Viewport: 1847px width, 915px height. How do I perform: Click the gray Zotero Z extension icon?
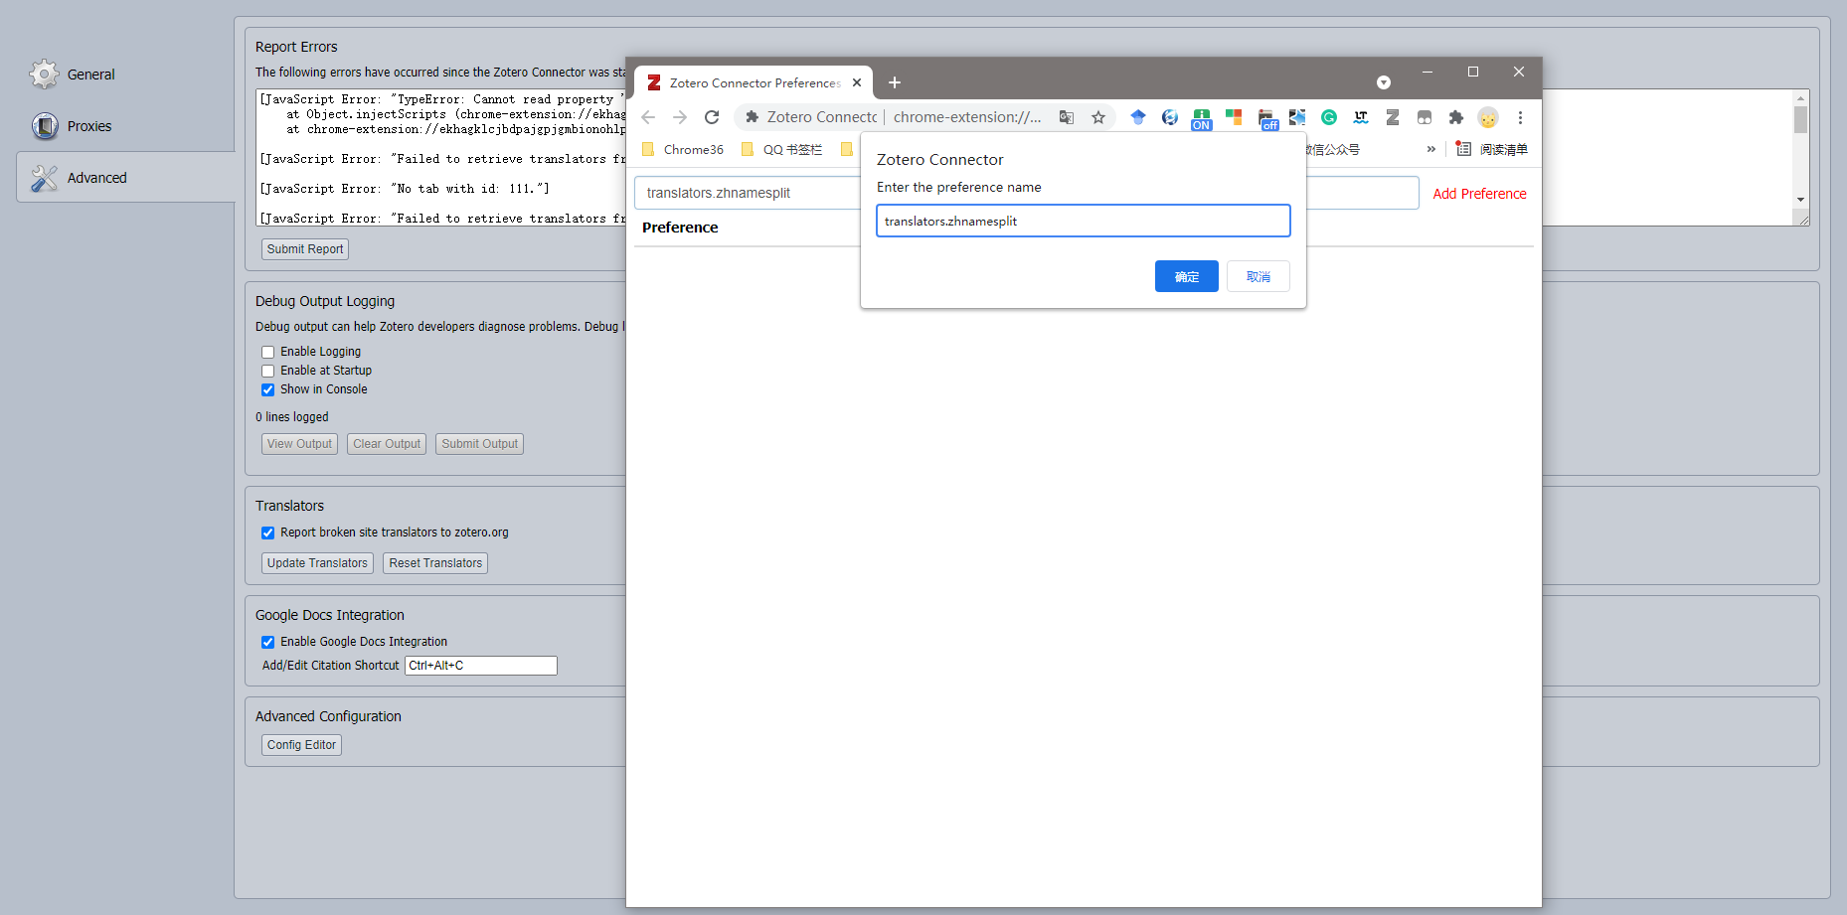point(1393,117)
